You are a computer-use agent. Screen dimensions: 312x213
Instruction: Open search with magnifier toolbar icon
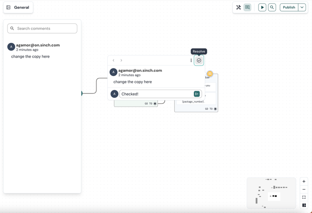pos(272,7)
